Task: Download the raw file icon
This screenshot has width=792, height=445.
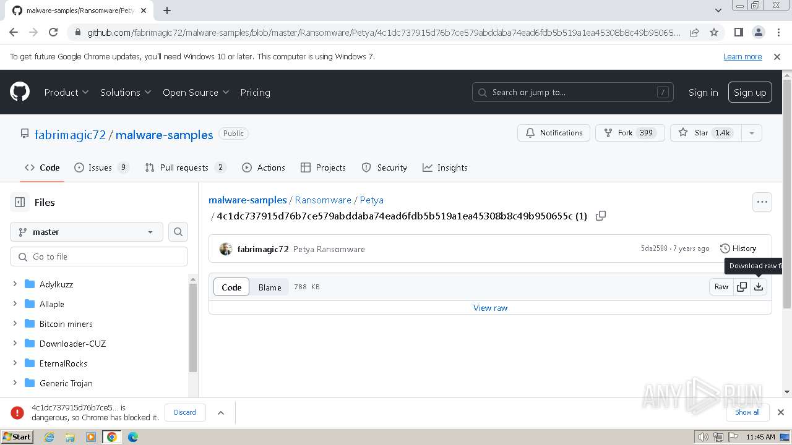Action: [x=759, y=287]
